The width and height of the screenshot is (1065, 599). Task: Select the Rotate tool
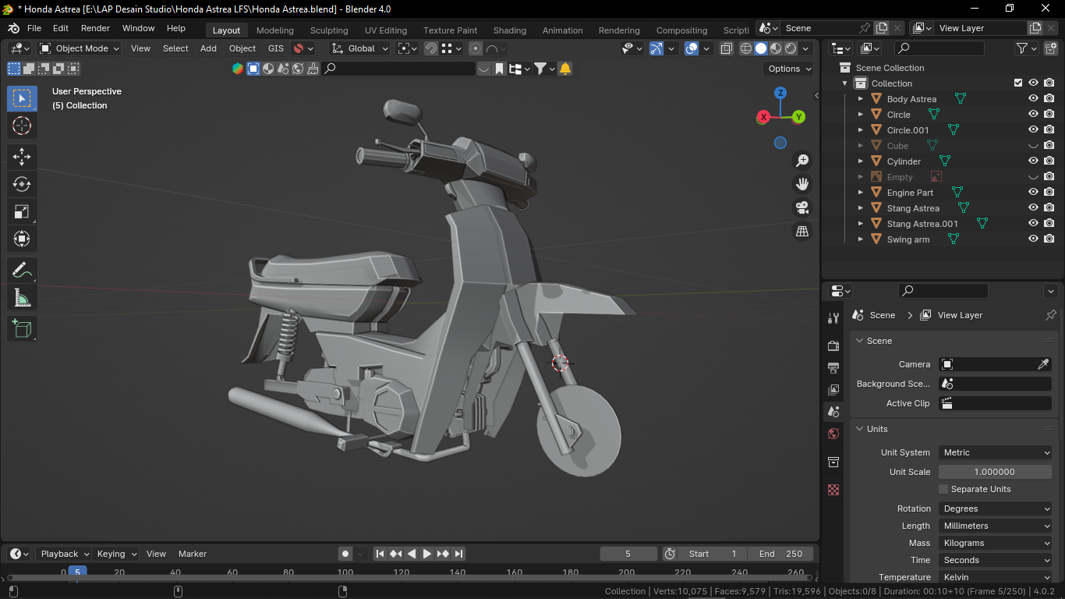click(22, 184)
